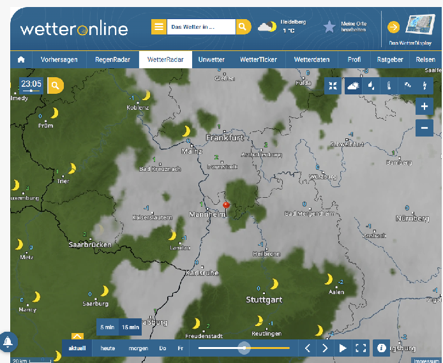Select the temperature thermometer layer

[389, 85]
